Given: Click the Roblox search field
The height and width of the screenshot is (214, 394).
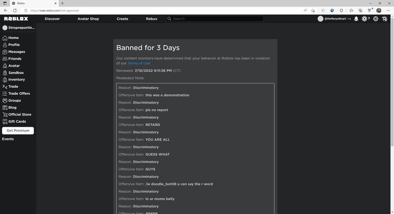Looking at the screenshot, I should click(215, 18).
